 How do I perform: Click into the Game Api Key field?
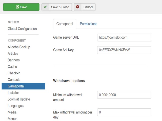[x=124, y=50]
